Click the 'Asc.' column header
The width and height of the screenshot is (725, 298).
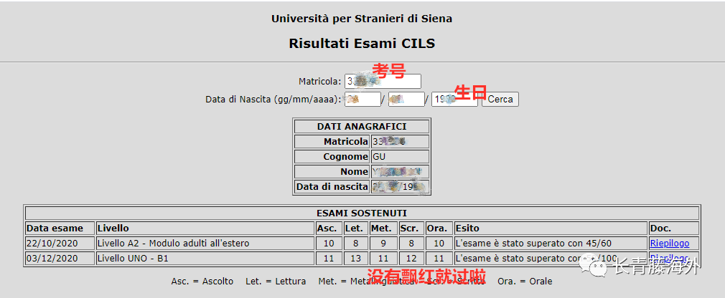(329, 229)
